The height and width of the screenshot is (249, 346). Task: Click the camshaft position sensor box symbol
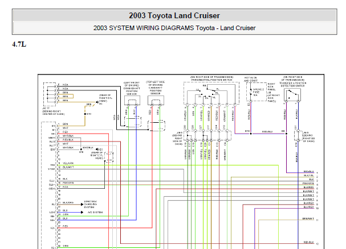[156, 101]
